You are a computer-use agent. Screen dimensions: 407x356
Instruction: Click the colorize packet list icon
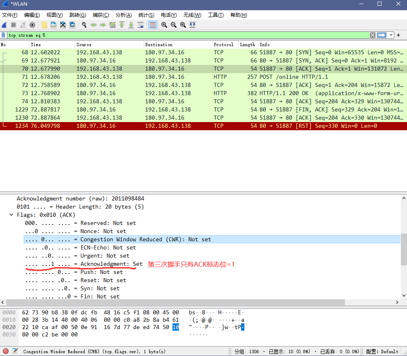tap(151, 25)
